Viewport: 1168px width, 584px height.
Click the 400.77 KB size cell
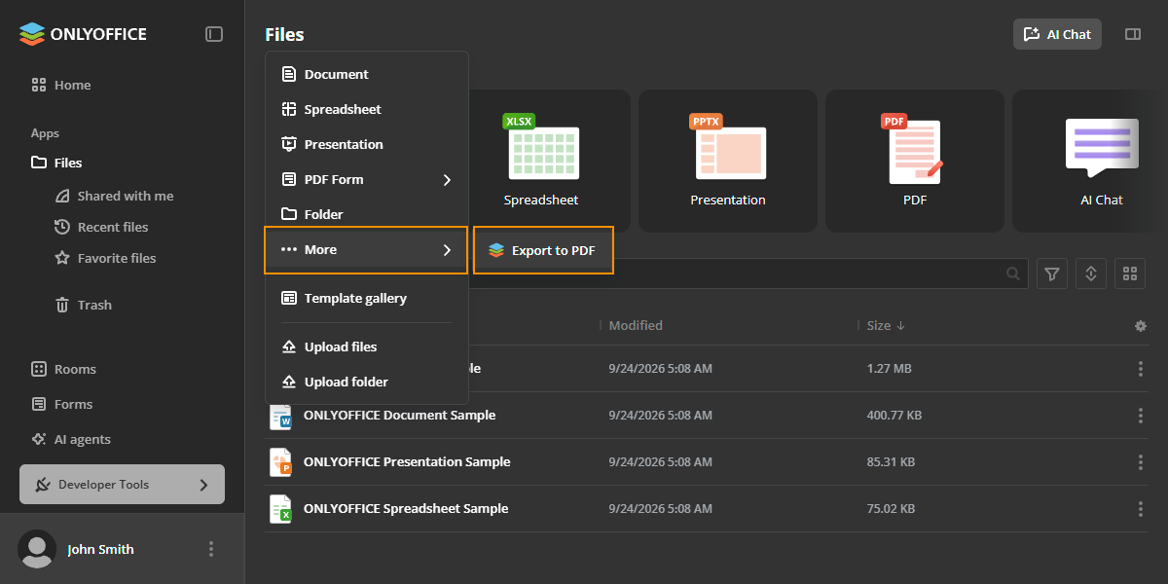click(x=894, y=415)
